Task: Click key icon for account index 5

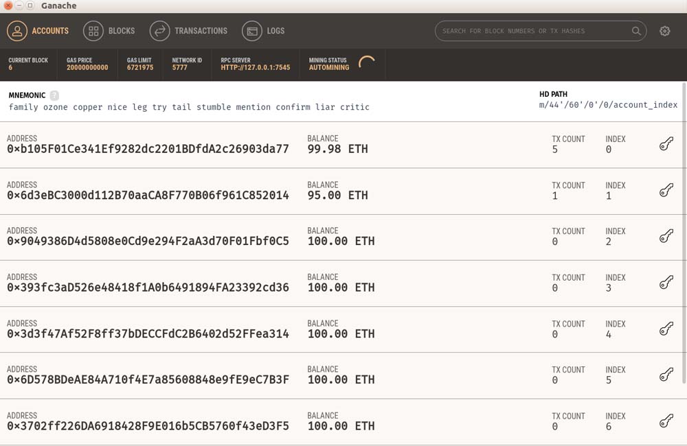Action: click(666, 375)
